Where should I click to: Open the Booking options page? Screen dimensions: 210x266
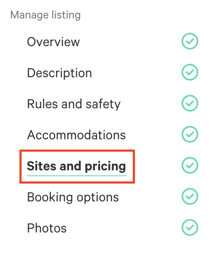[x=73, y=198]
